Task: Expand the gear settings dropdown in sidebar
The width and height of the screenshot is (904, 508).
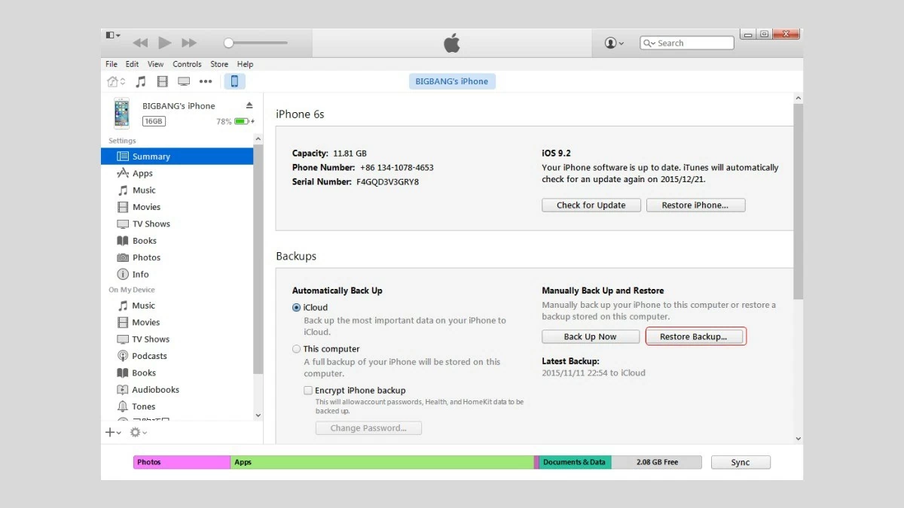Action: coord(138,432)
